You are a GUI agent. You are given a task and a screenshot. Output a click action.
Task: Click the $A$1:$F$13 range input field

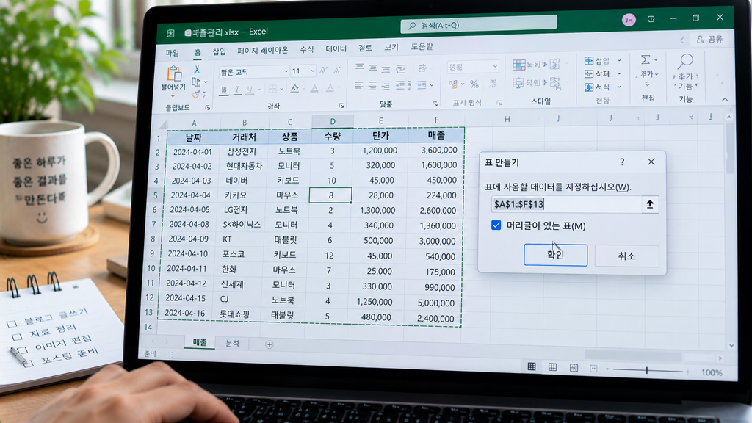(x=566, y=204)
